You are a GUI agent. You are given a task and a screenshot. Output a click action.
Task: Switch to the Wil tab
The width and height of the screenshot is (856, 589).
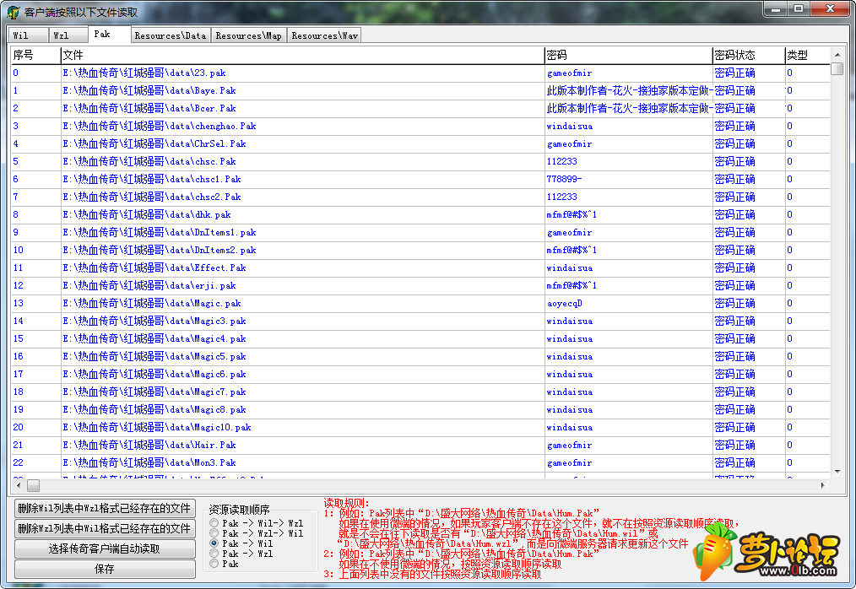click(x=28, y=35)
